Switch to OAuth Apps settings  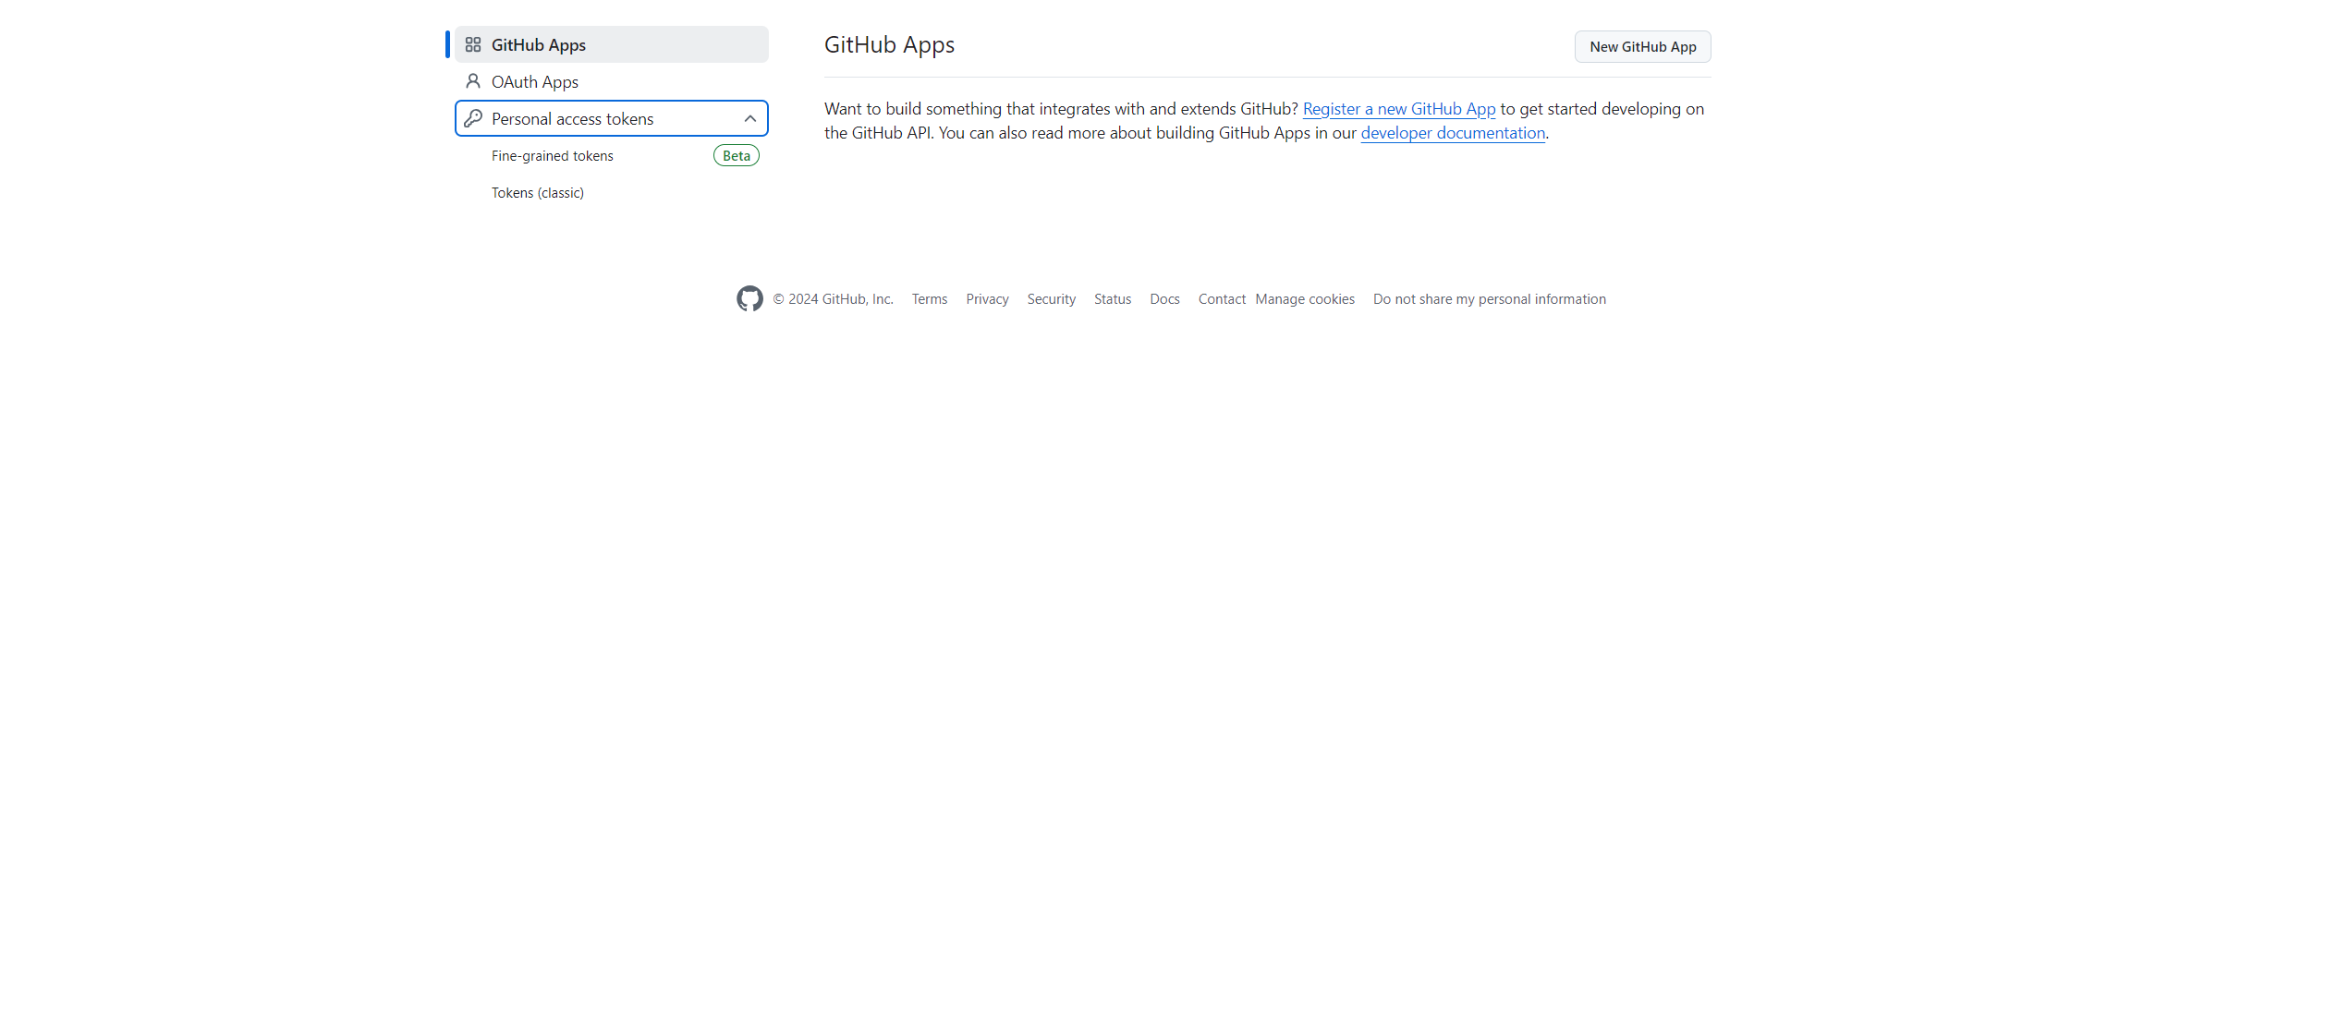click(533, 81)
